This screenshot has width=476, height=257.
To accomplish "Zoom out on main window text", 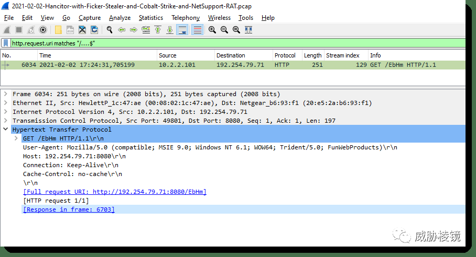I will tap(224, 30).
